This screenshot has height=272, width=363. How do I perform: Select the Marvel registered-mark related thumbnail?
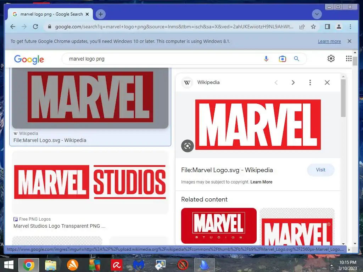point(297,227)
